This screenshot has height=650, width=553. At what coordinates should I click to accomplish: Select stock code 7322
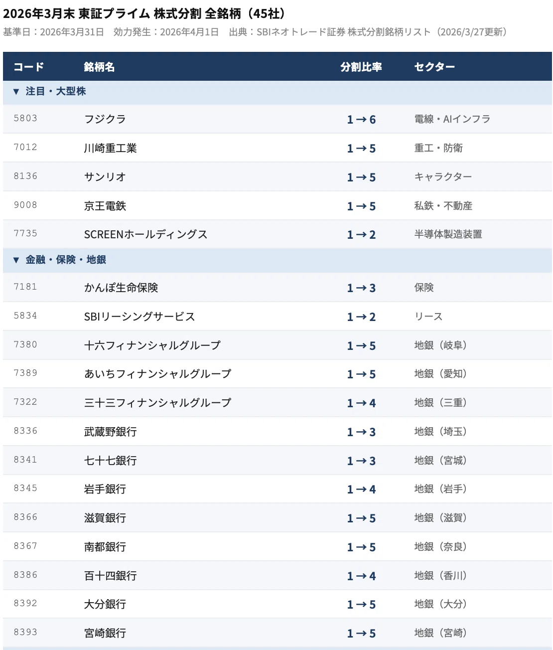pyautogui.click(x=25, y=402)
